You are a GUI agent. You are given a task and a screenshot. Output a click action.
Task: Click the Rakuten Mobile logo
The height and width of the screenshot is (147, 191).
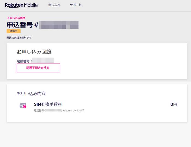tap(21, 5)
